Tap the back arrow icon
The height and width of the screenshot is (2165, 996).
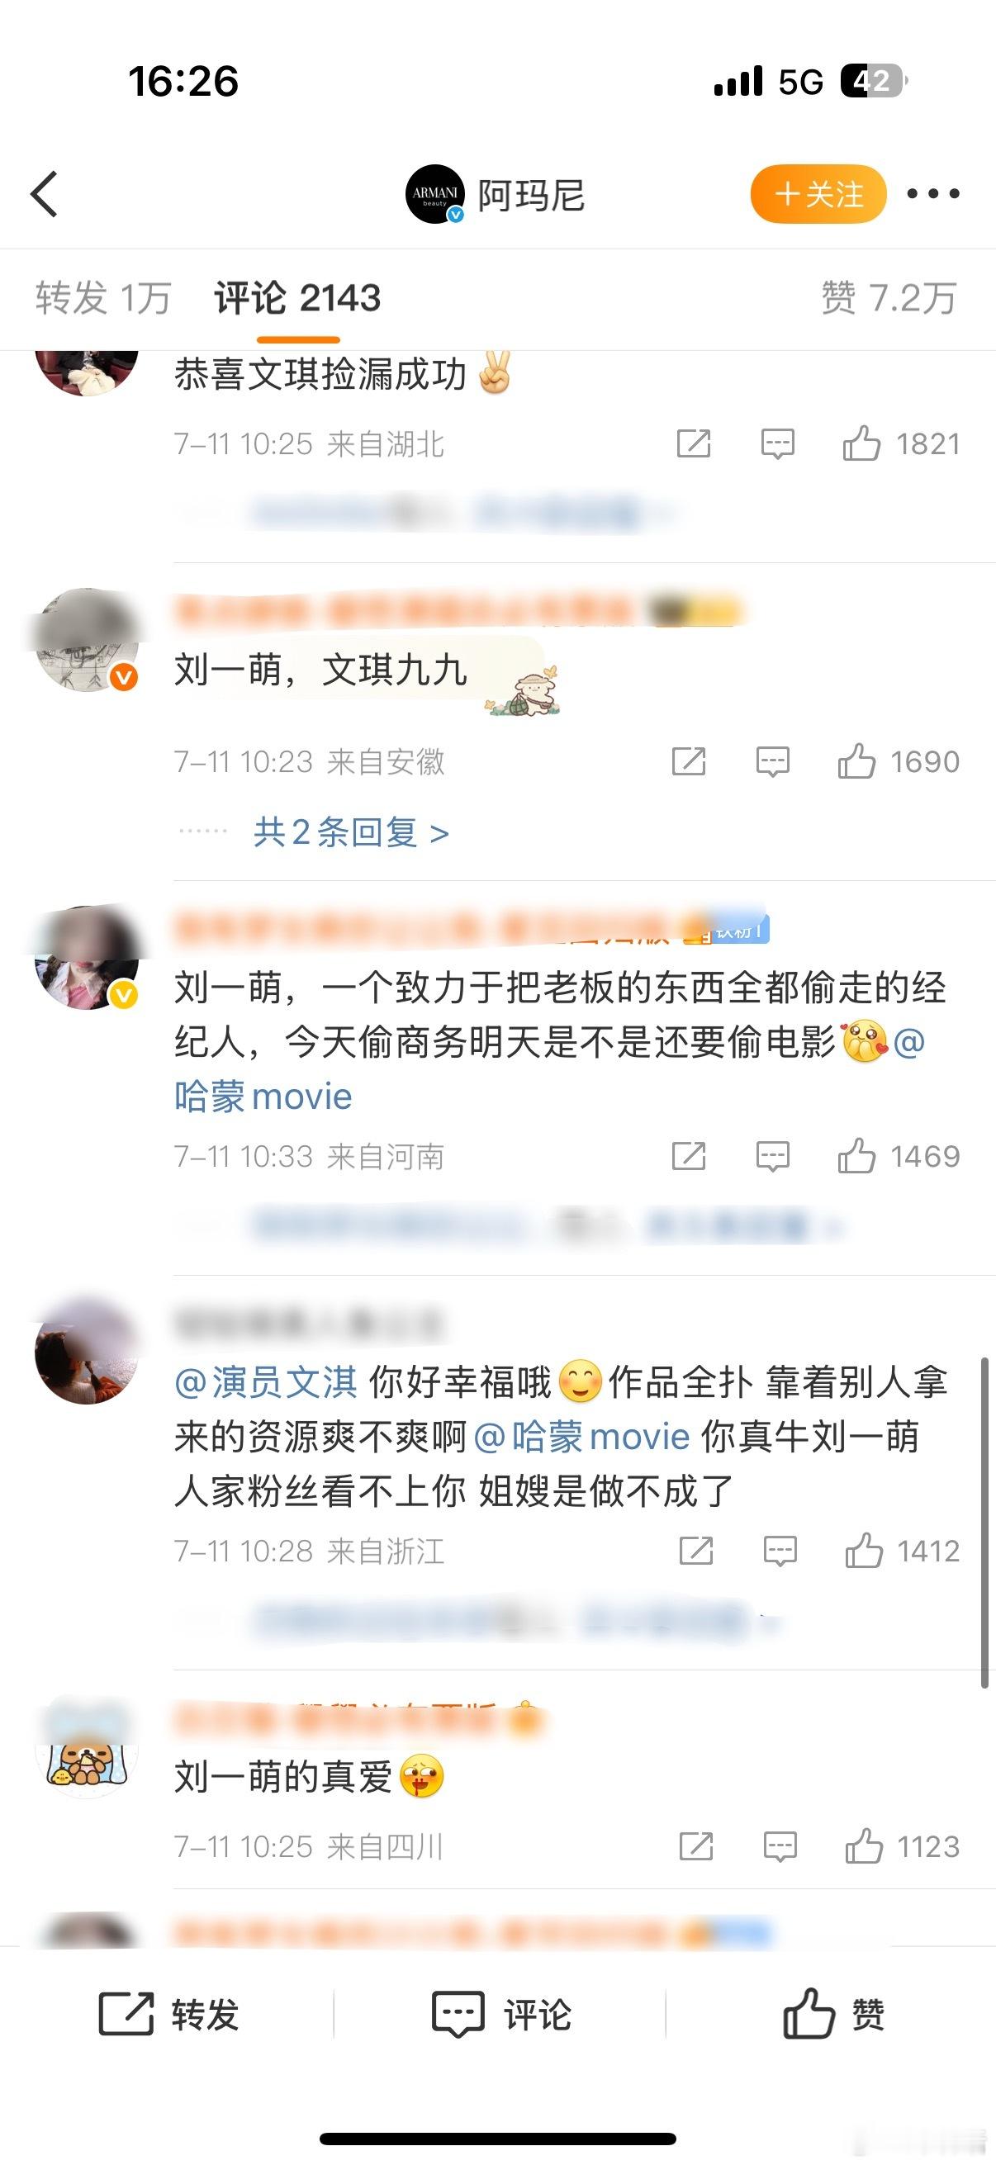pos(45,194)
